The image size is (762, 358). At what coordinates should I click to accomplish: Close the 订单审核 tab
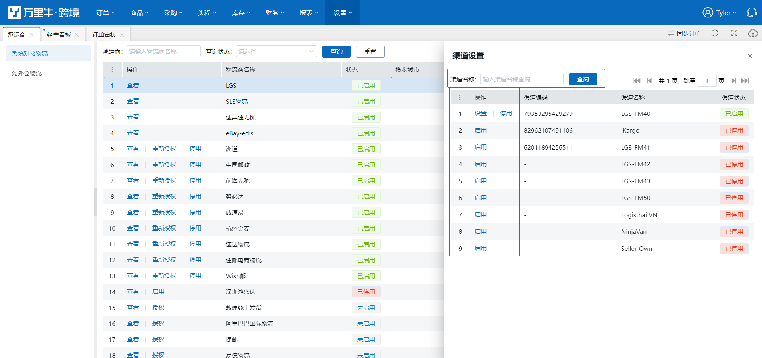(122, 35)
